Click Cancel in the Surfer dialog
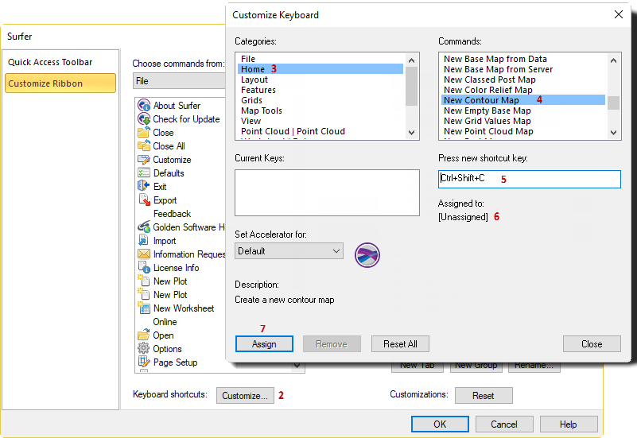The image size is (637, 438). (504, 424)
